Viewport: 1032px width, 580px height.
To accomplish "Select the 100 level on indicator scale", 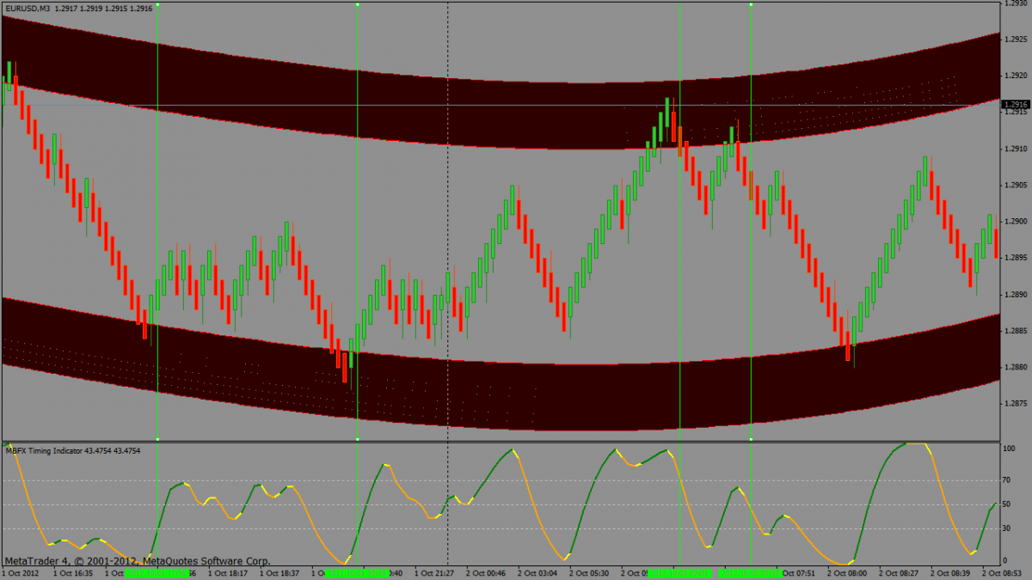I will [1010, 449].
